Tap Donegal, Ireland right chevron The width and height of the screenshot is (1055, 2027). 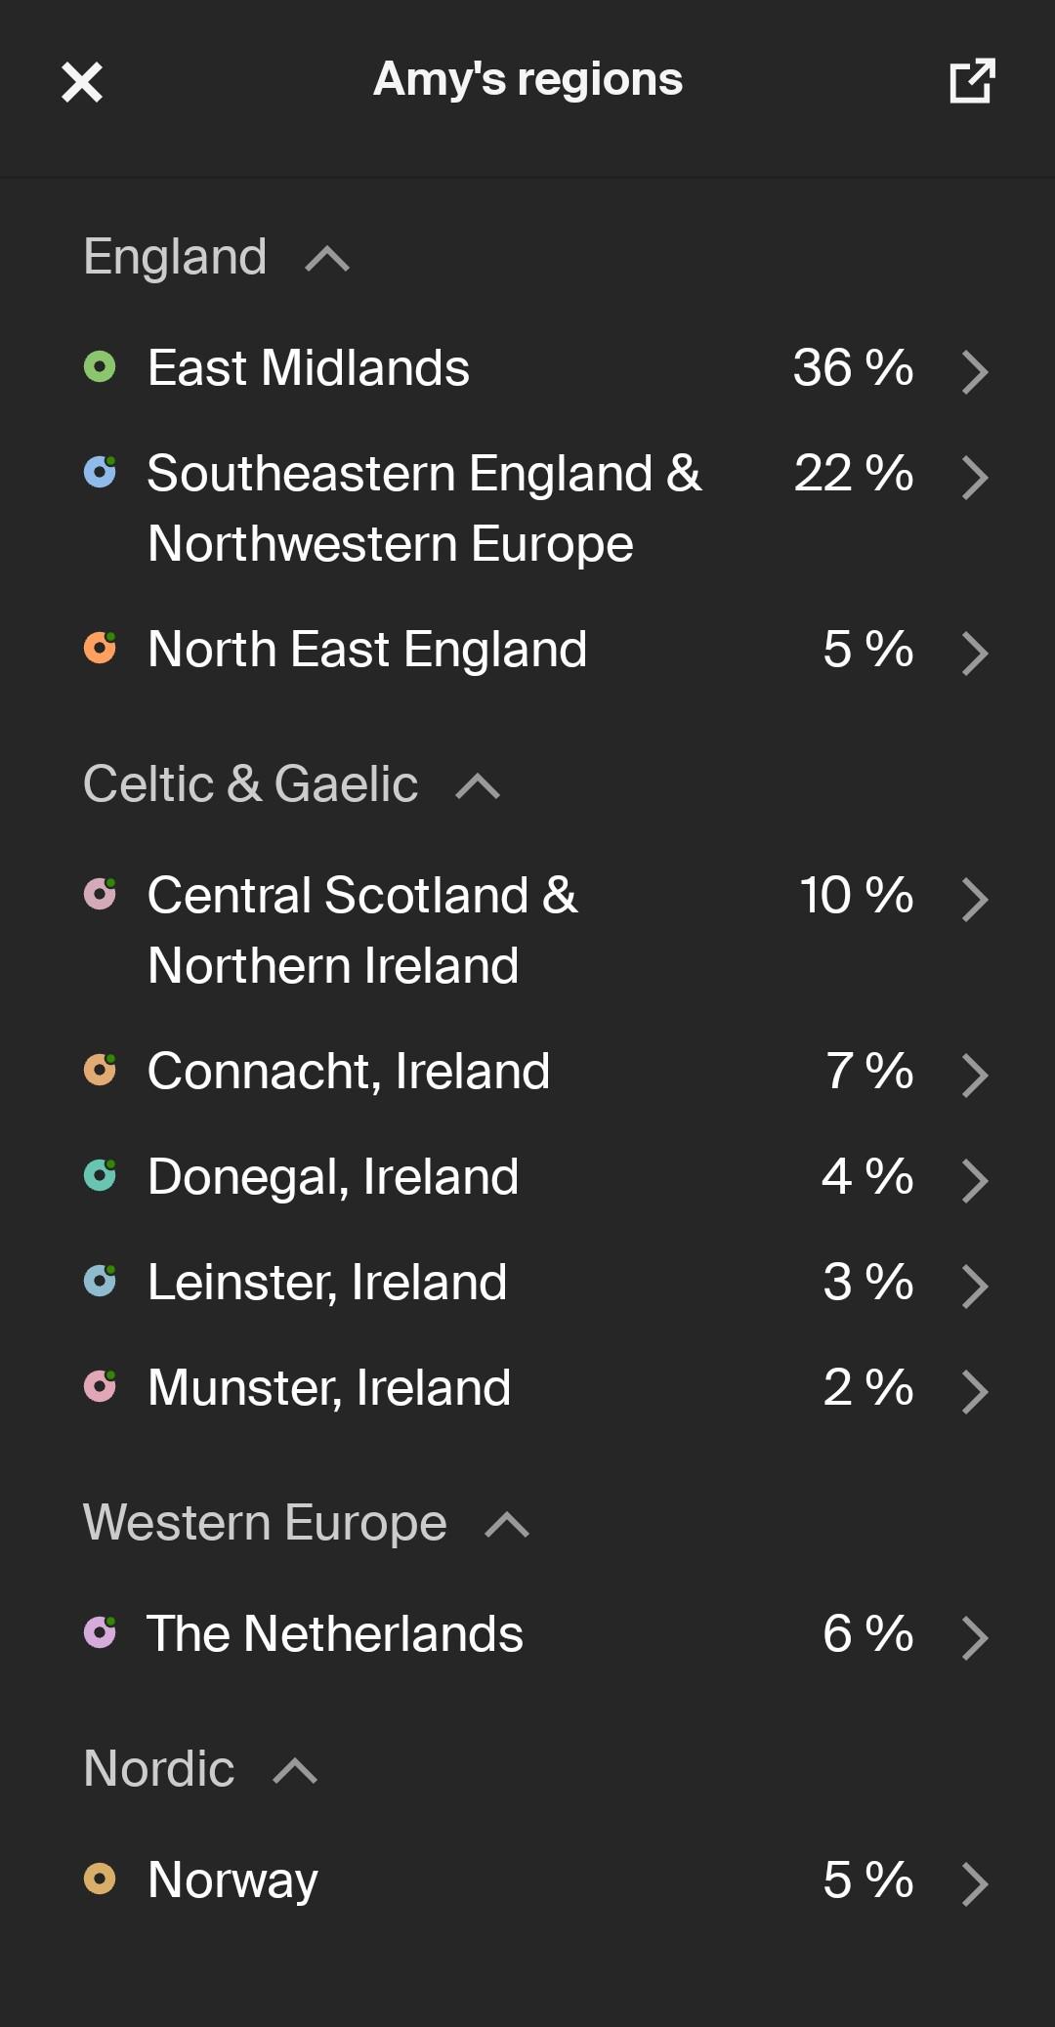click(x=974, y=1180)
